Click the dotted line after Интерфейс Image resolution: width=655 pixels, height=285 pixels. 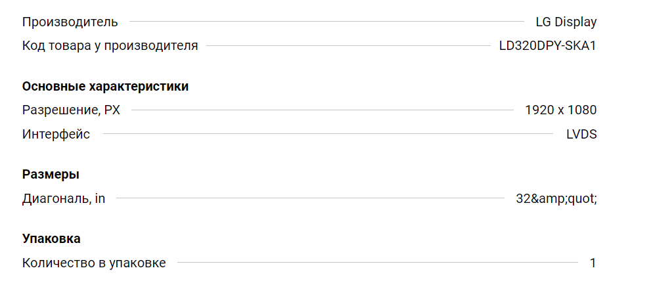[x=328, y=134]
